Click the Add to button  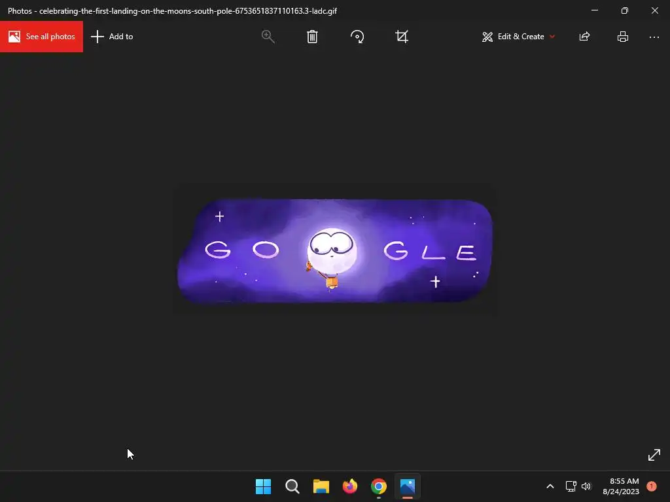pyautogui.click(x=112, y=37)
